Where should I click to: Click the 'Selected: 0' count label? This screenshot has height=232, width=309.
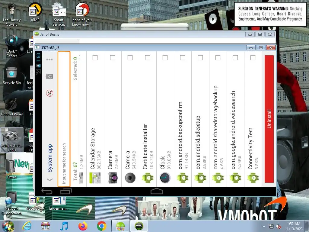point(75,69)
